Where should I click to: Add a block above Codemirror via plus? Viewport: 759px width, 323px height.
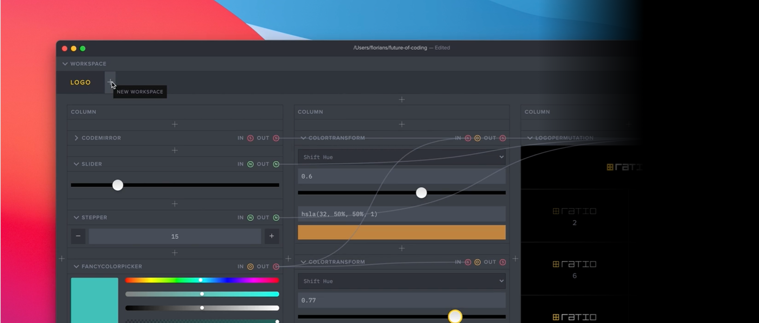175,124
